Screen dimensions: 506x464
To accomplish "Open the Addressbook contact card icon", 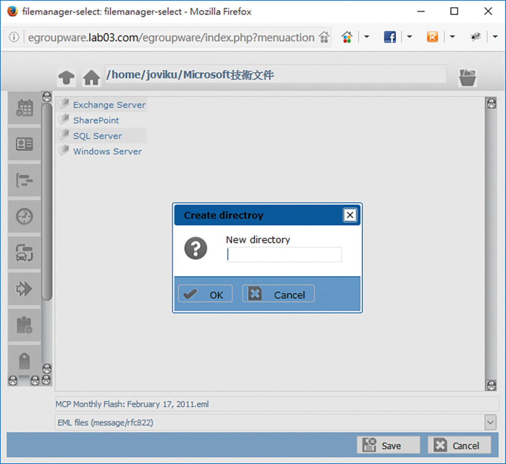I will [24, 144].
